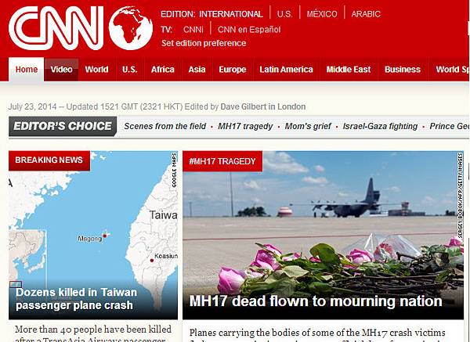Select the Arabic edition
This screenshot has width=470, height=342.
point(366,14)
